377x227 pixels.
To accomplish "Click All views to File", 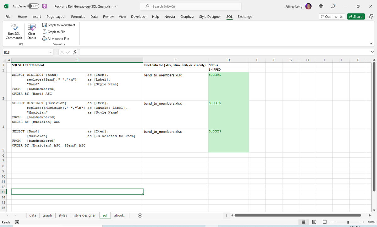I will click(x=56, y=39).
